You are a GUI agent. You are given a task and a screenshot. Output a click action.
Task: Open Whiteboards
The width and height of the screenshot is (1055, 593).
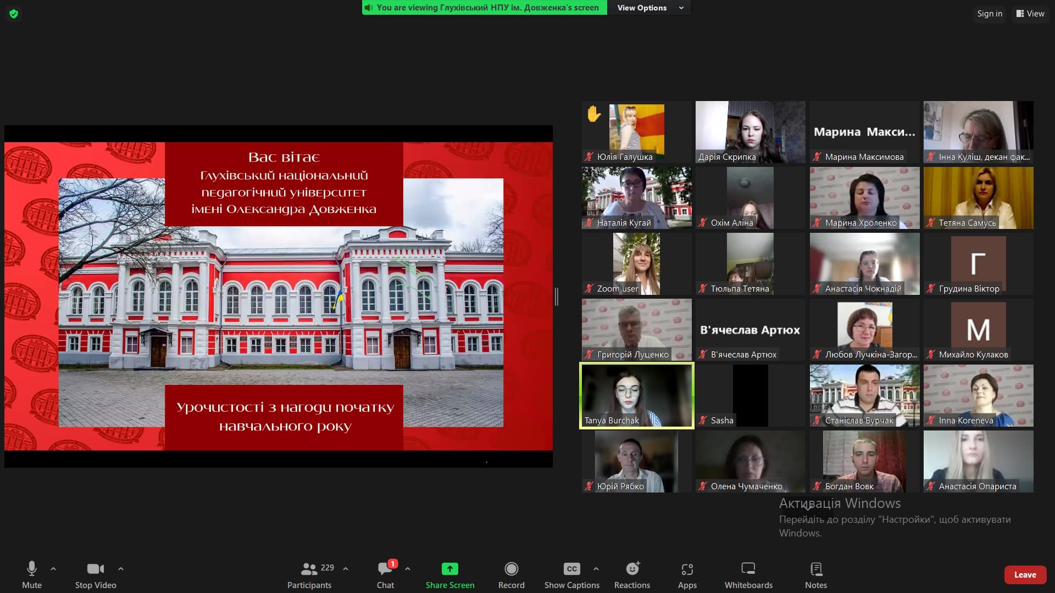click(x=748, y=574)
